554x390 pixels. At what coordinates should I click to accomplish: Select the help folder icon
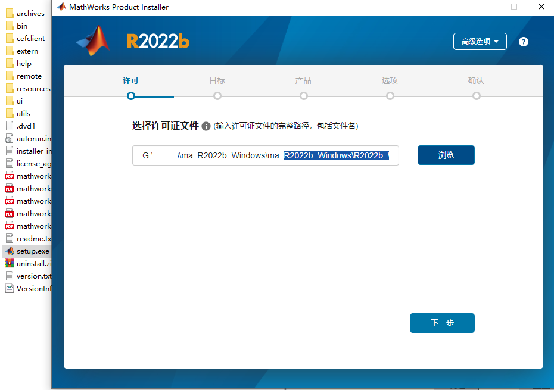tap(10, 64)
